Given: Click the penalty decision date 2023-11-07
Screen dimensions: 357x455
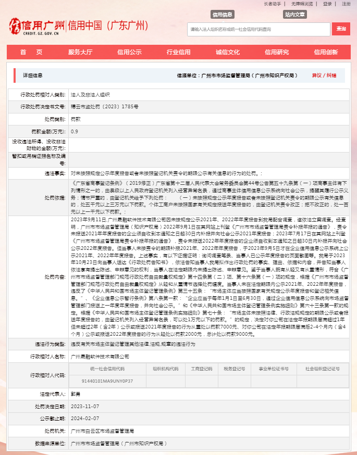Looking at the screenshot, I should [85, 406].
